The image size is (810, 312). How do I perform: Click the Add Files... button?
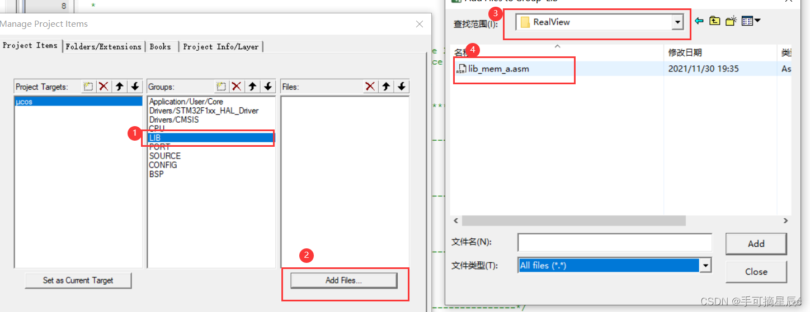344,280
